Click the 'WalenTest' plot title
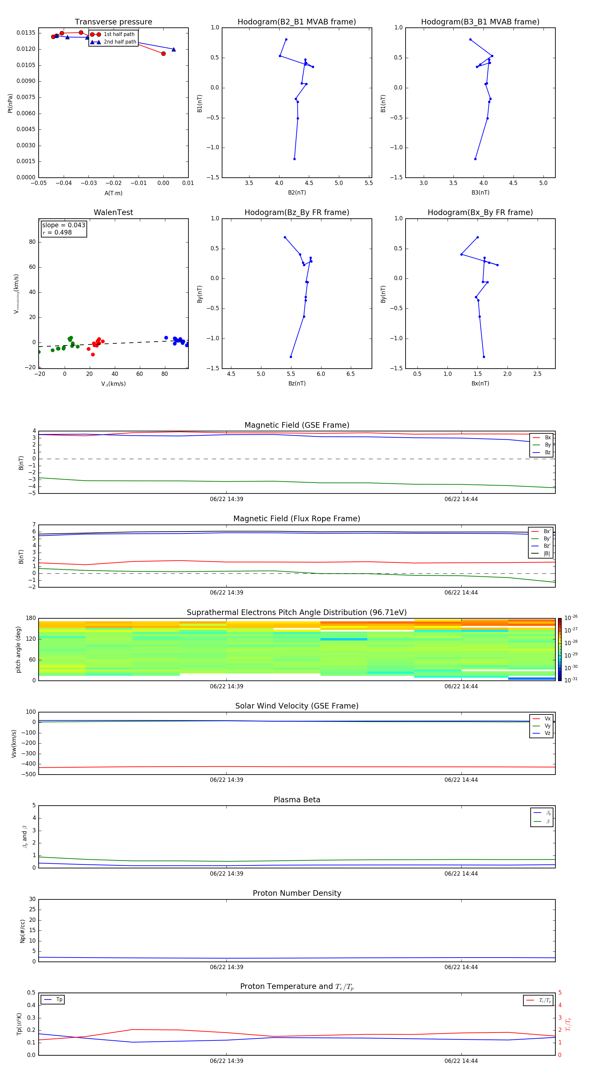Image resolution: width=594 pixels, height=1090 pixels. [x=113, y=212]
